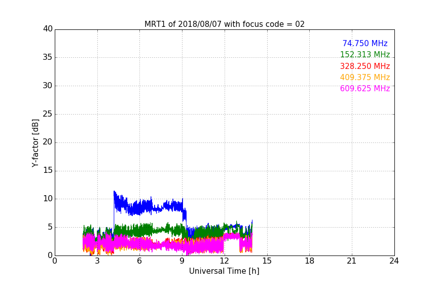438x292 pixels.
Task: Click the y-axis tick label 40
Action: tap(48, 29)
